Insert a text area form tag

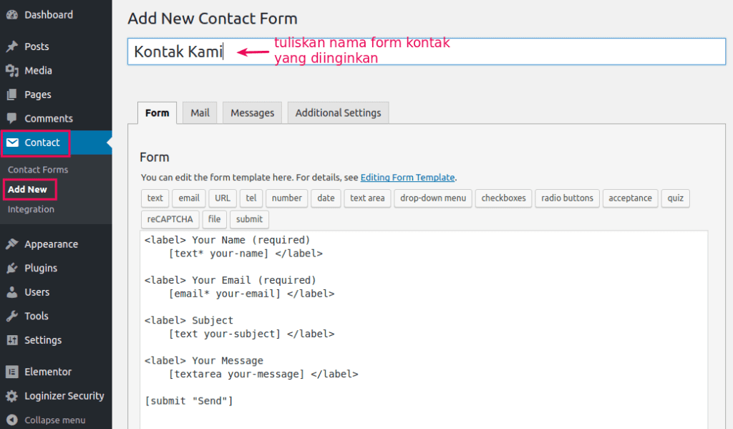(x=367, y=198)
